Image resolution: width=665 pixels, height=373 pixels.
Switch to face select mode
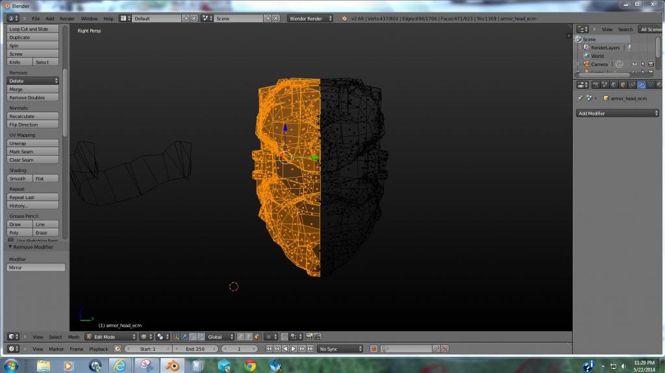[x=257, y=337]
